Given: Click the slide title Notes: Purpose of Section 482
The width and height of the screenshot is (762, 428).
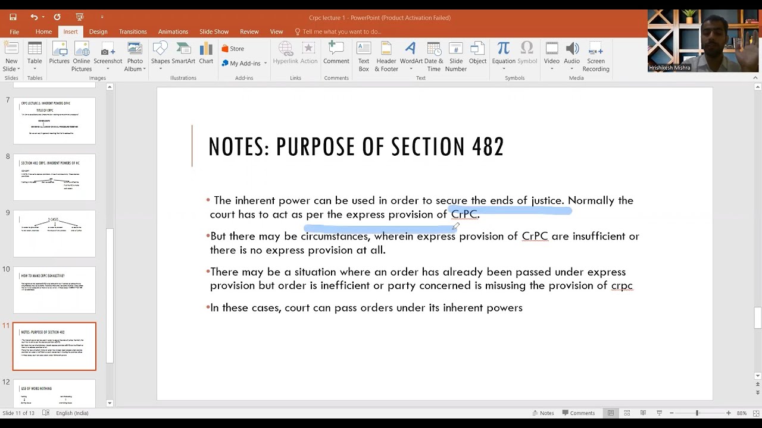Looking at the screenshot, I should point(356,147).
